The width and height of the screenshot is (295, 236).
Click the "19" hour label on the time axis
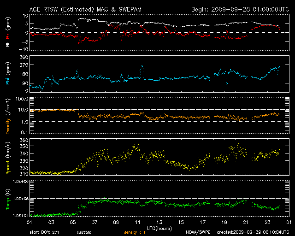(x=224, y=223)
